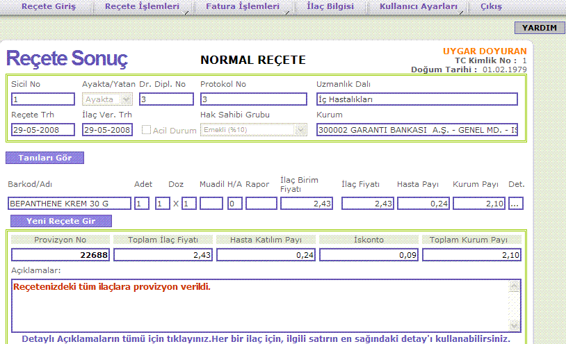The image size is (566, 344).
Task: Open the Reçete Giriş menu
Action: click(48, 7)
